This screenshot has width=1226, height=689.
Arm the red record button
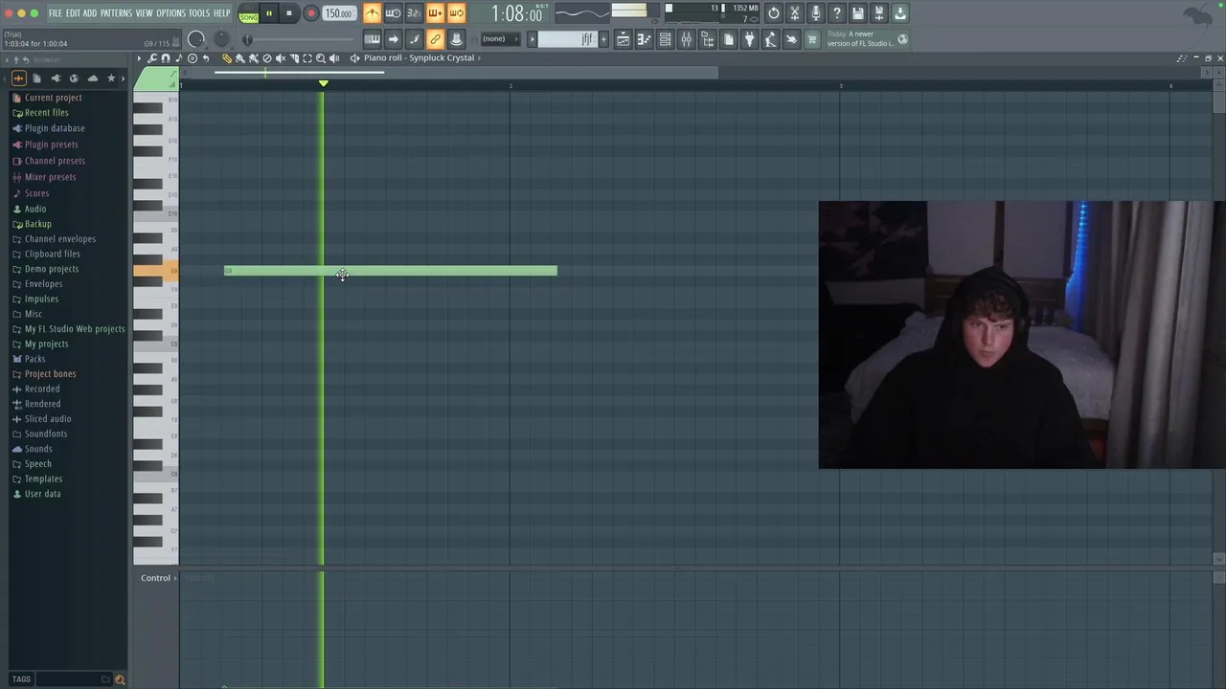310,13
